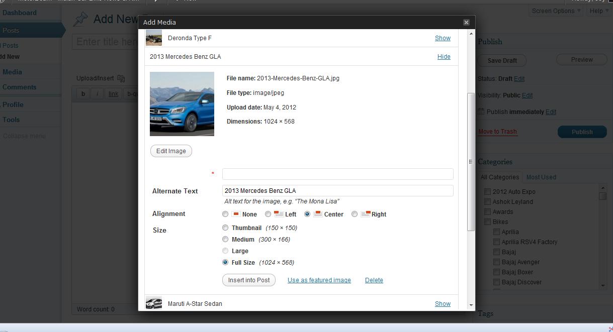Hide the 2013 Mercedes Benz GLA details
The image size is (613, 332).
tap(444, 57)
